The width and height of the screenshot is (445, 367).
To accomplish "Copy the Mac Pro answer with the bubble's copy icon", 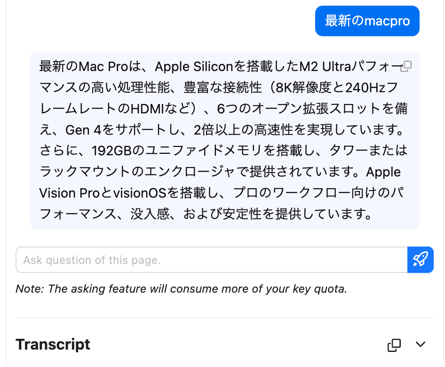I will point(405,66).
